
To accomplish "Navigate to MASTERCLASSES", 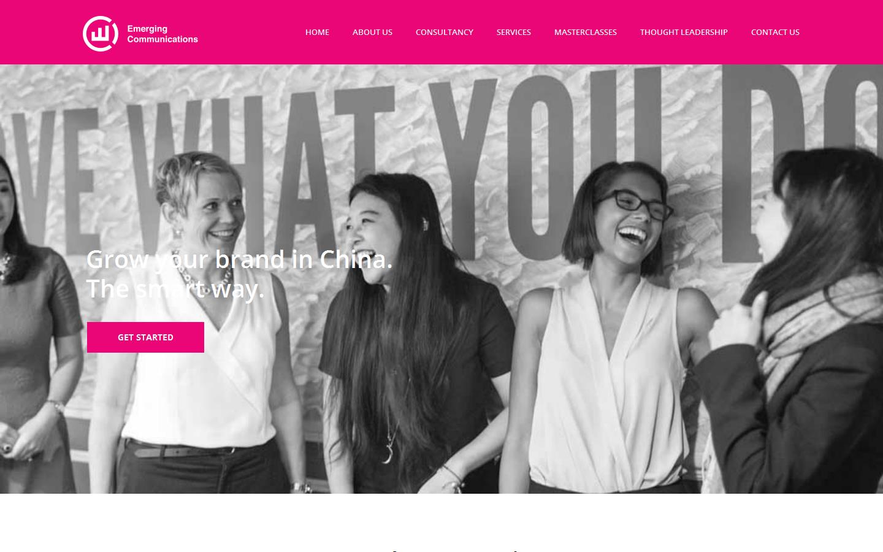I will 586,32.
